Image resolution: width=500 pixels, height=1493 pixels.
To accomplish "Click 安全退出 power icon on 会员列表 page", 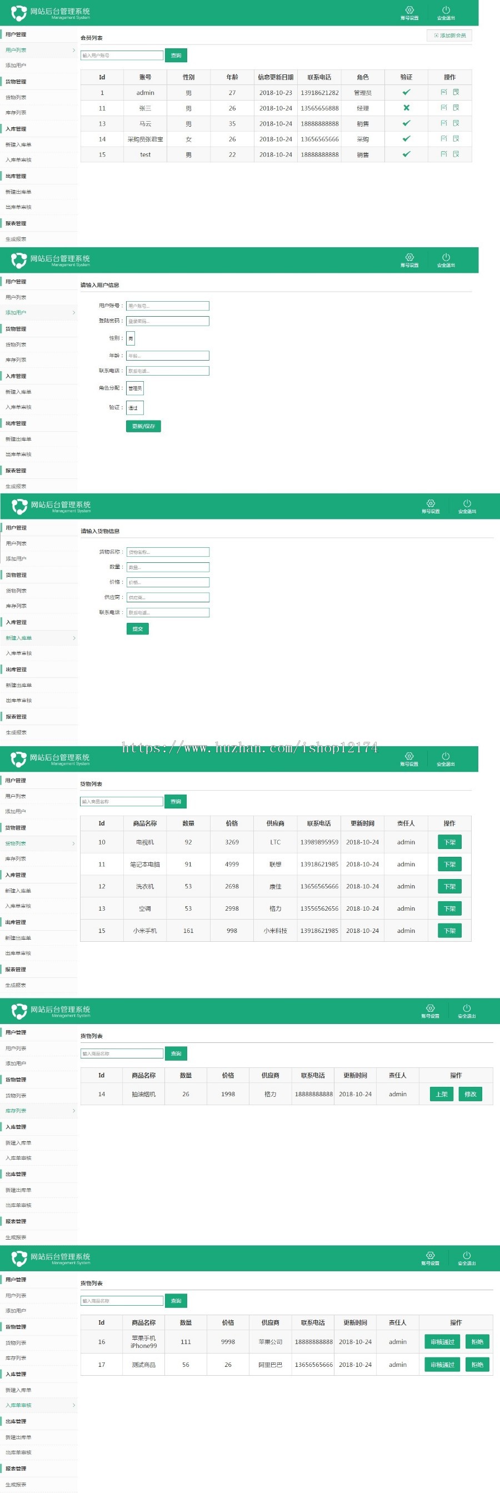I will [446, 10].
